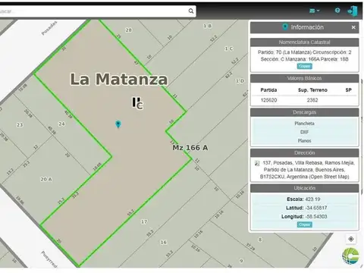Screen dimensions: 364x273
Task: Select parcel 23 on the map
Action: (x=20, y=124)
